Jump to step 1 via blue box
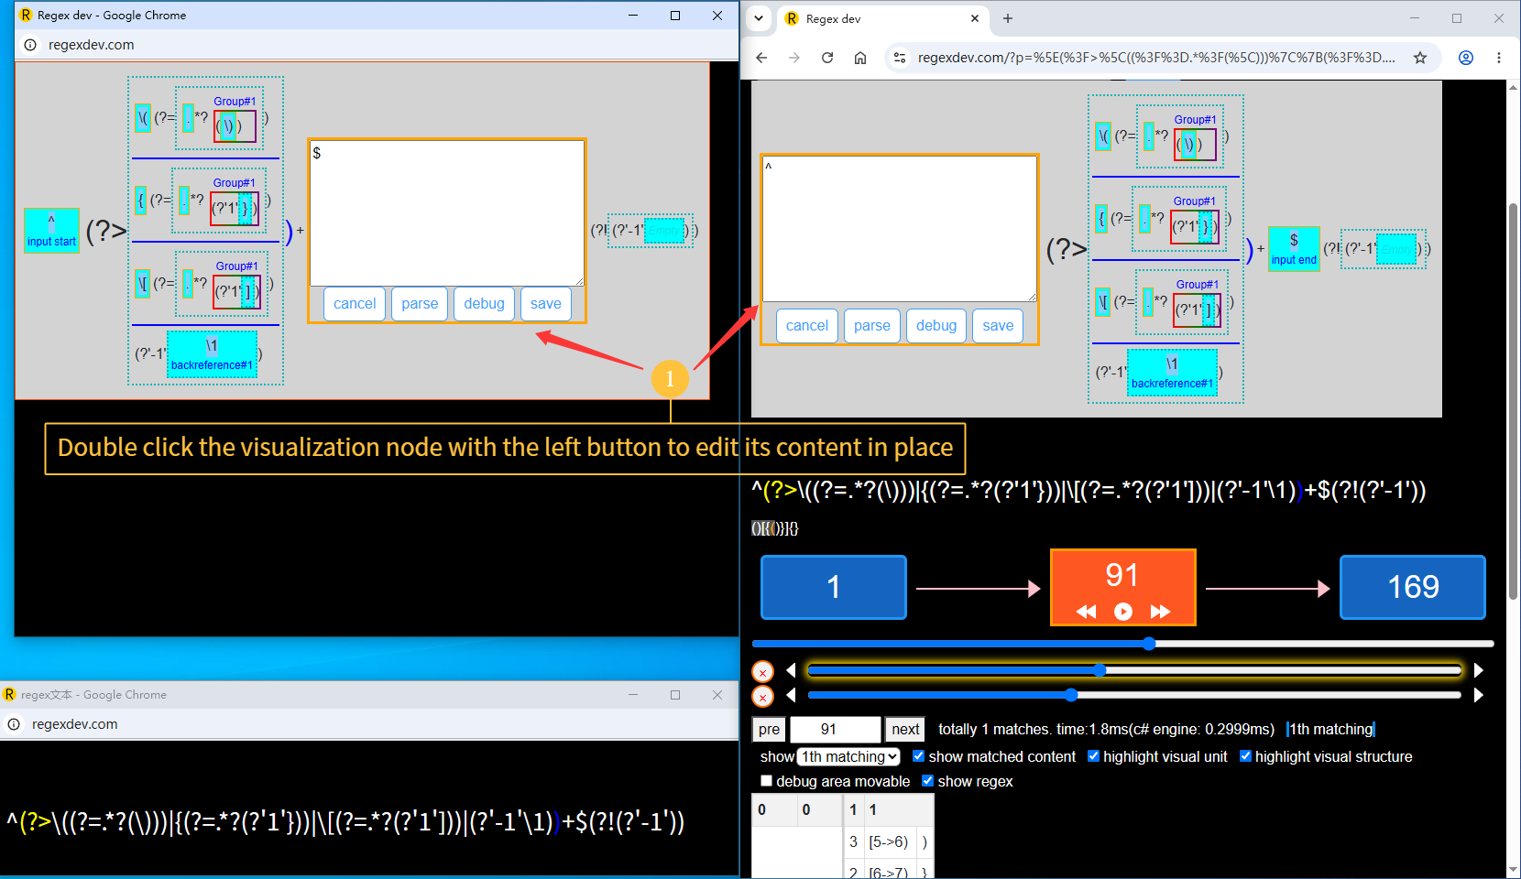This screenshot has height=879, width=1521. coord(834,587)
